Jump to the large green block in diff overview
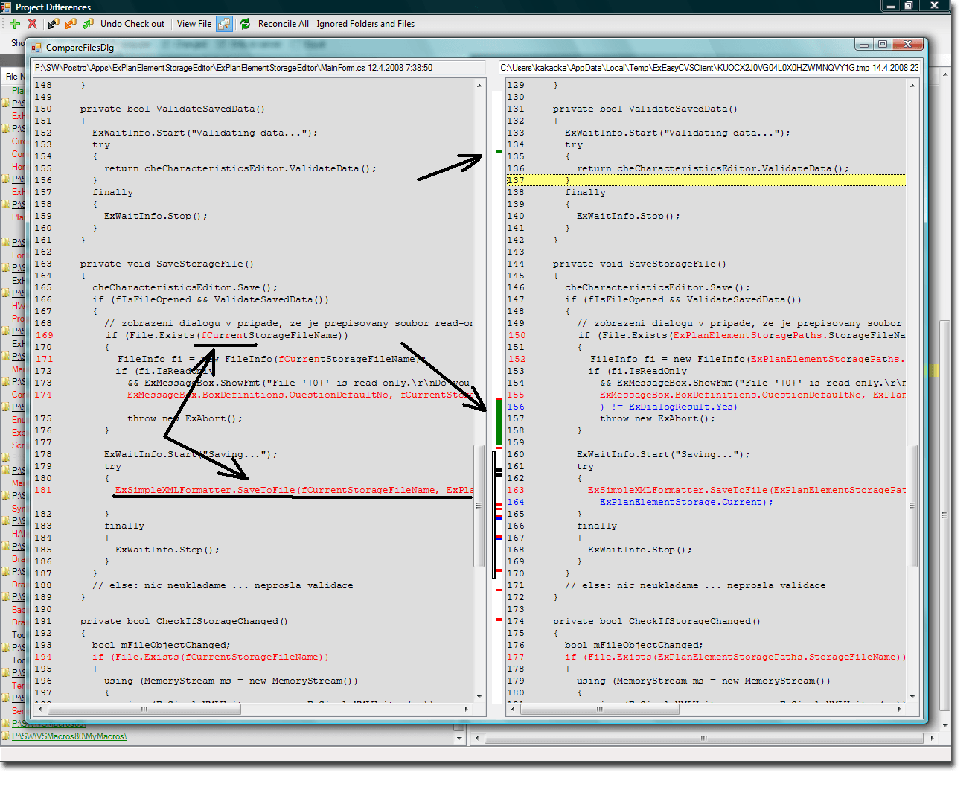Image resolution: width=975 pixels, height=793 pixels. [x=499, y=421]
